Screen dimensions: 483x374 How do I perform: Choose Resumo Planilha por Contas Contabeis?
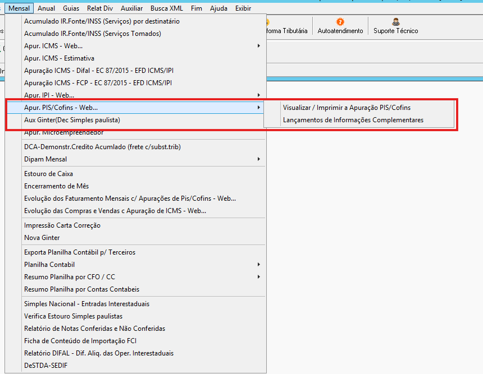tap(135, 289)
